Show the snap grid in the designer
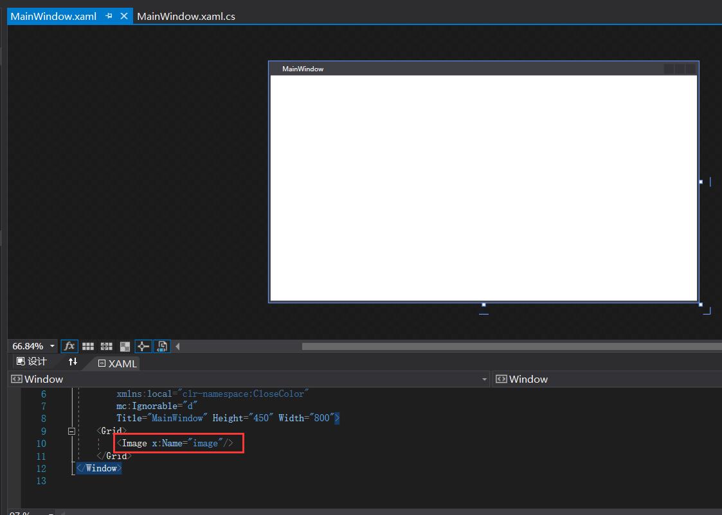This screenshot has width=722, height=515. pyautogui.click(x=88, y=346)
